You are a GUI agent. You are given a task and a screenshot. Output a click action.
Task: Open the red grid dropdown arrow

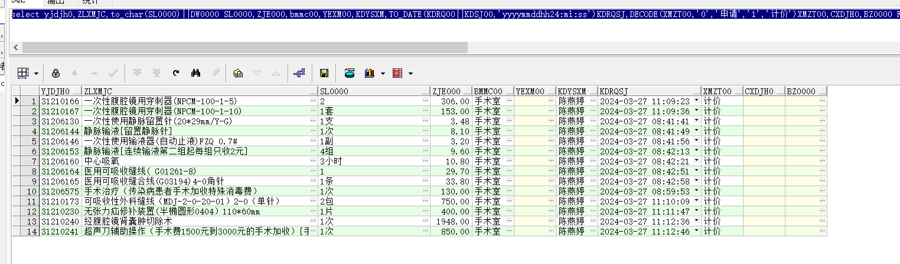click(x=410, y=74)
